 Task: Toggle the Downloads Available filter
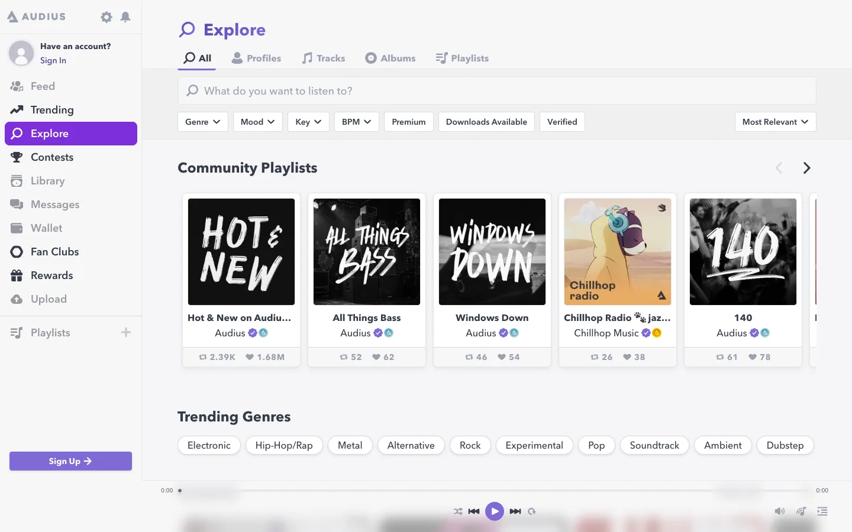coord(486,122)
